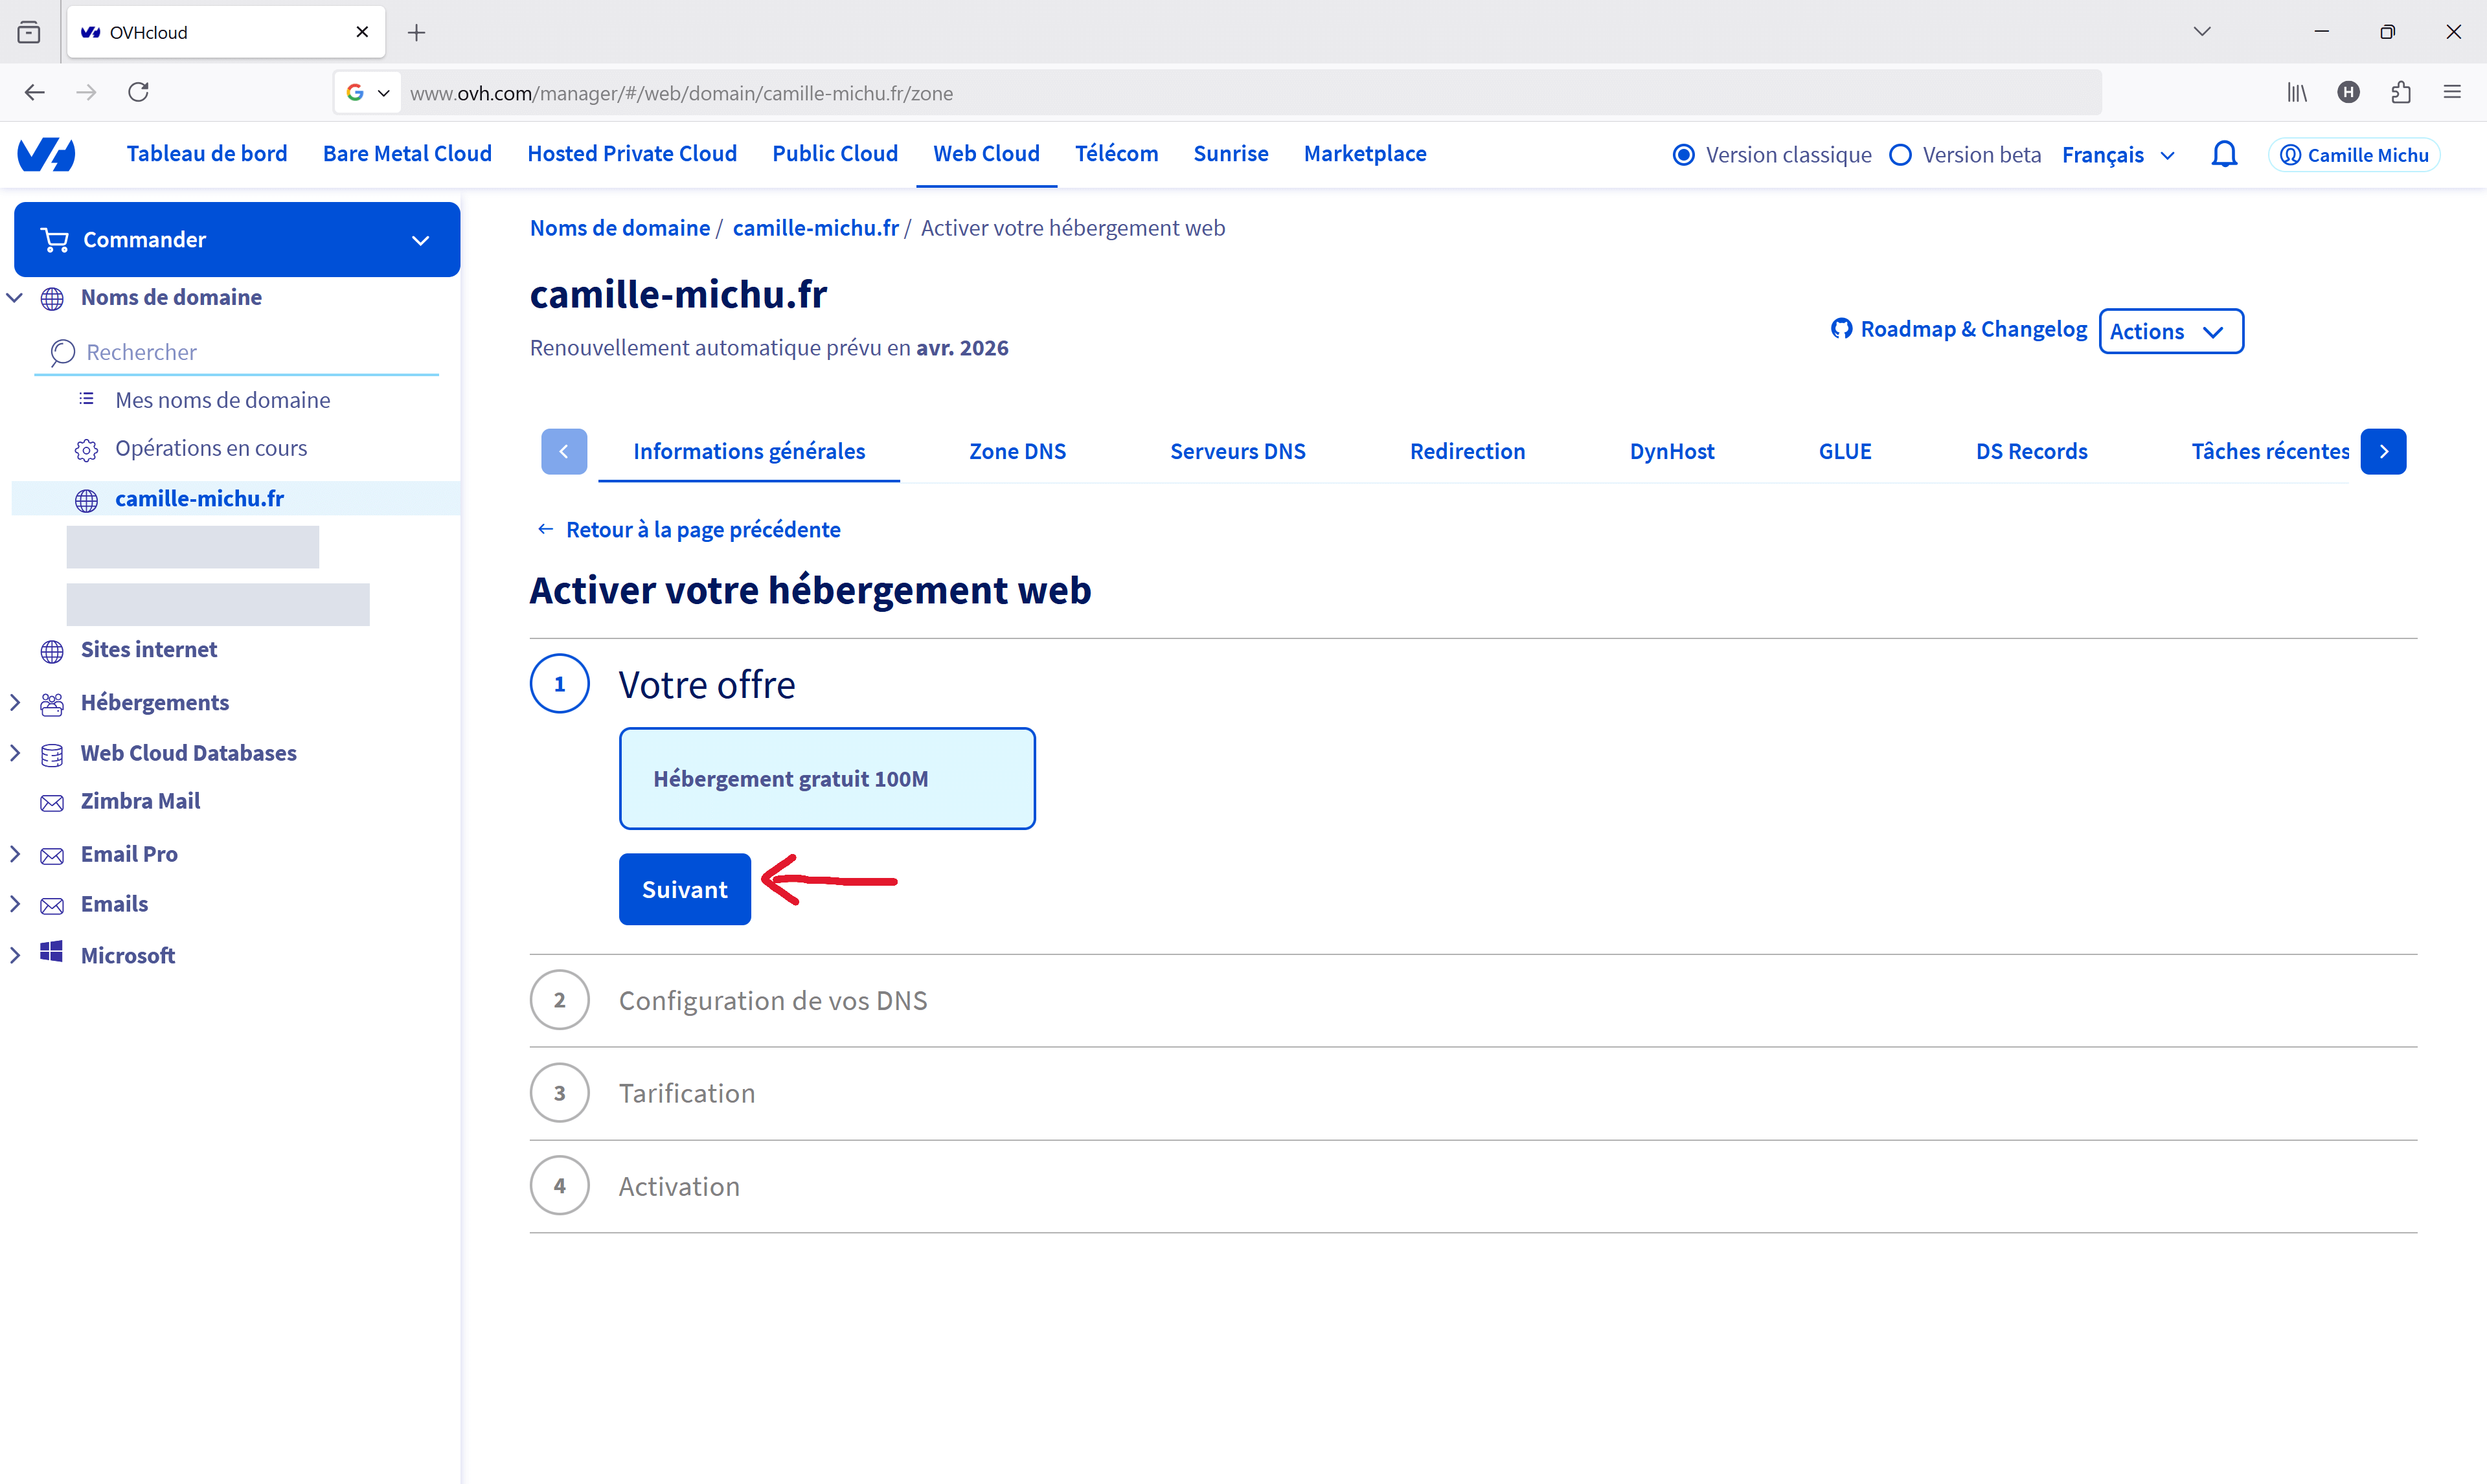Click the Firefox library icon
Viewport: 2487px width, 1484px height.
tap(2297, 93)
